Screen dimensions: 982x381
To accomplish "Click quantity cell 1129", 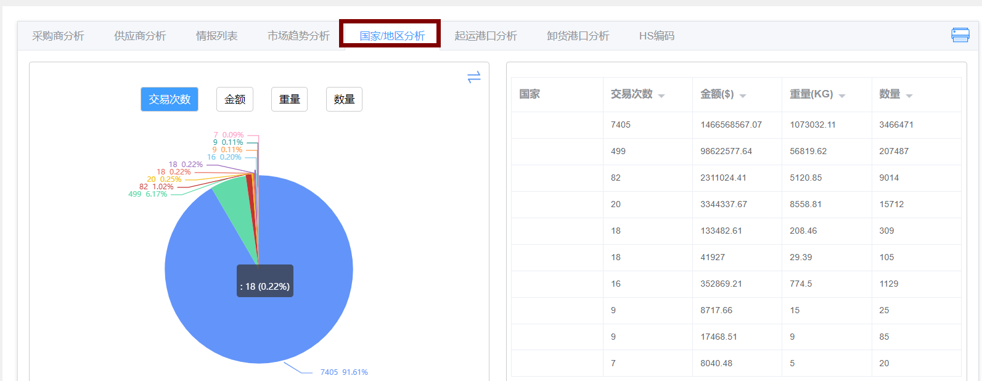I will tap(889, 284).
